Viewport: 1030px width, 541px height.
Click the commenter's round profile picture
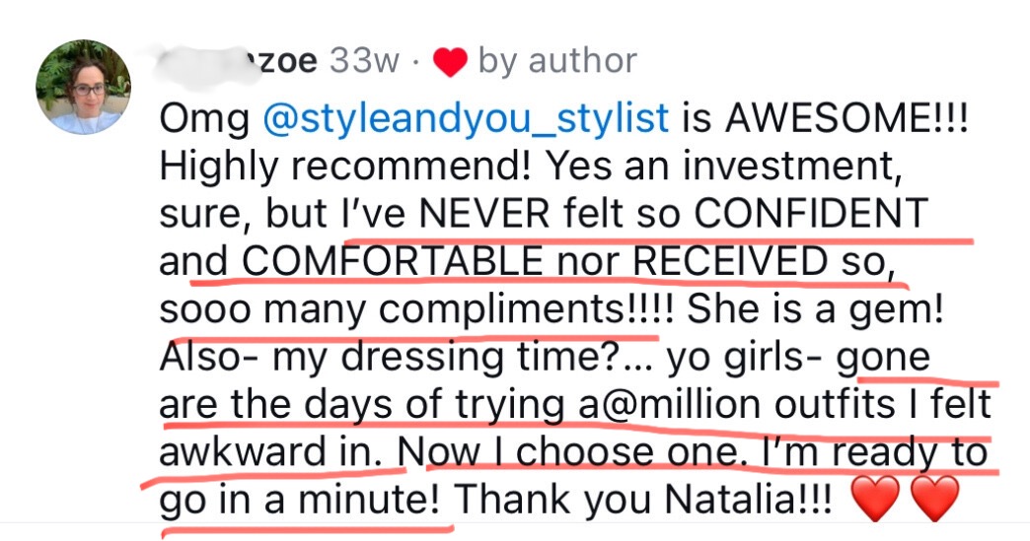84,87
